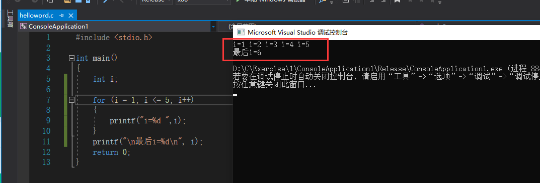Open the ConsoleApplication1 project scope dropdown
Viewport: 540px width, 183px height.
[x=213, y=27]
